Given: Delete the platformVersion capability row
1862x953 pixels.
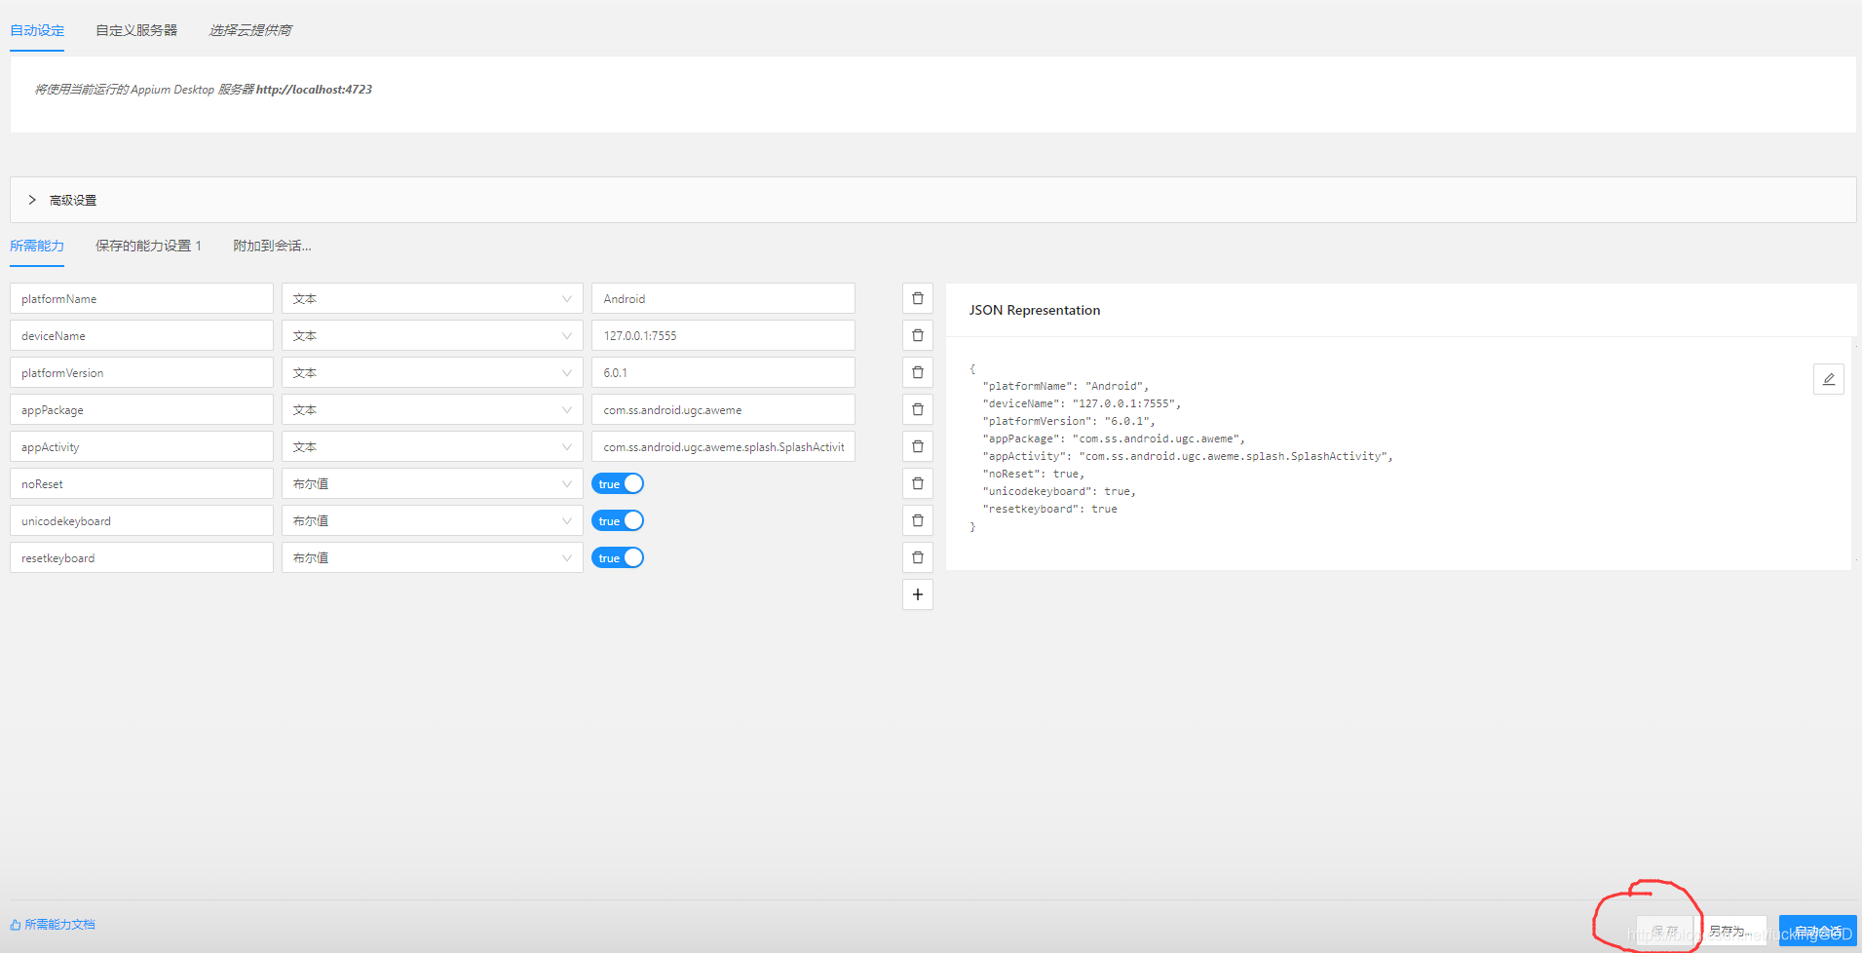Looking at the screenshot, I should coord(918,372).
